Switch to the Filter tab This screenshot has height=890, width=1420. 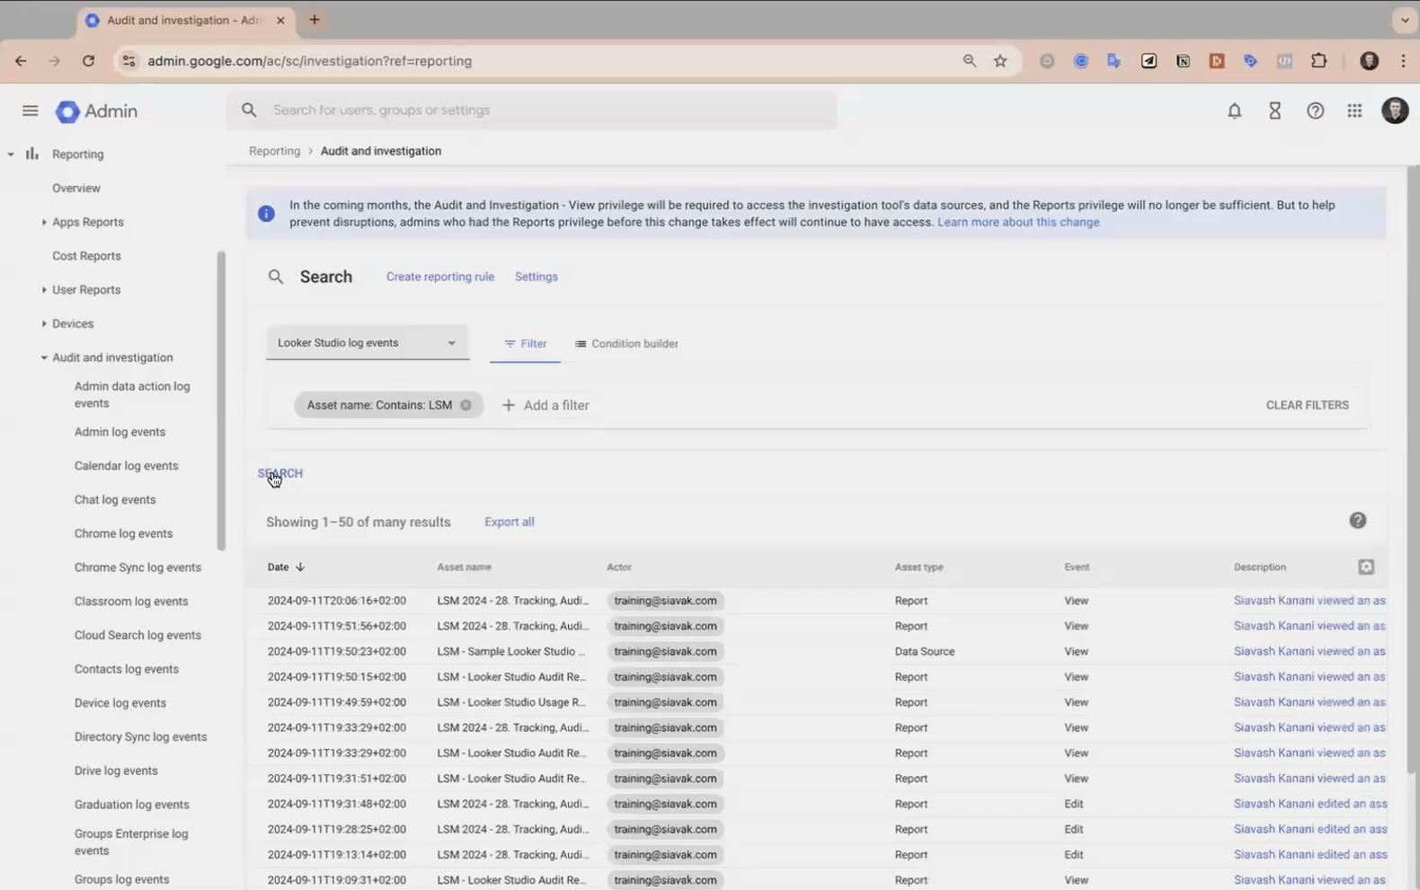point(525,344)
